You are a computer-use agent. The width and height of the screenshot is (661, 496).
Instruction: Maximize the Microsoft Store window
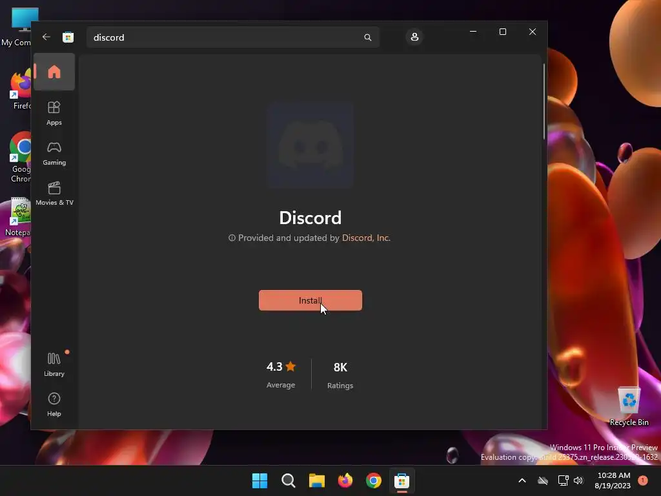[502, 32]
